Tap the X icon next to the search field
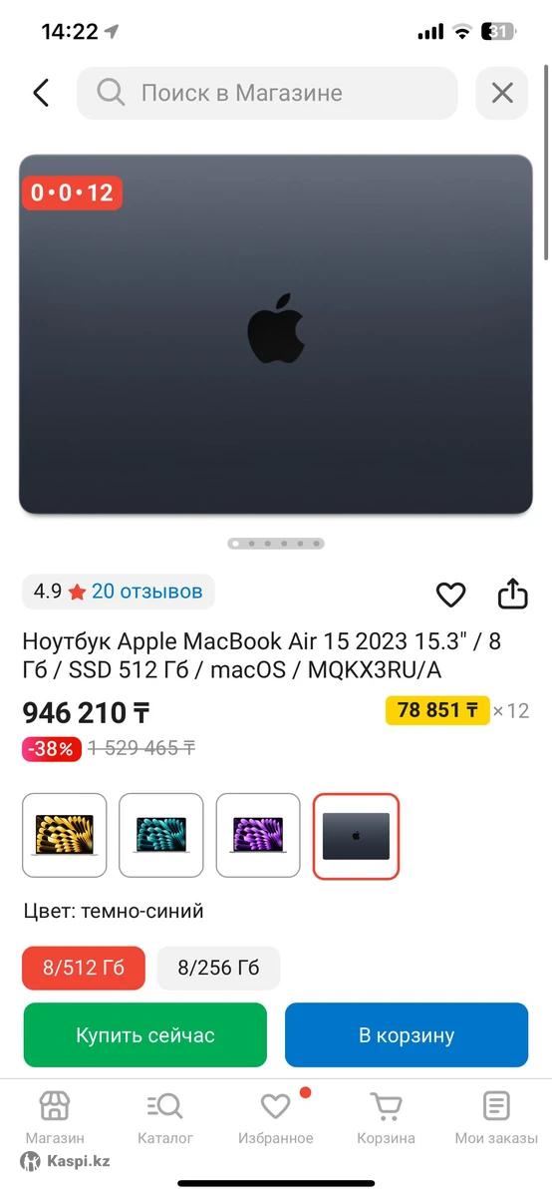This screenshot has width=552, height=1197. coord(502,94)
